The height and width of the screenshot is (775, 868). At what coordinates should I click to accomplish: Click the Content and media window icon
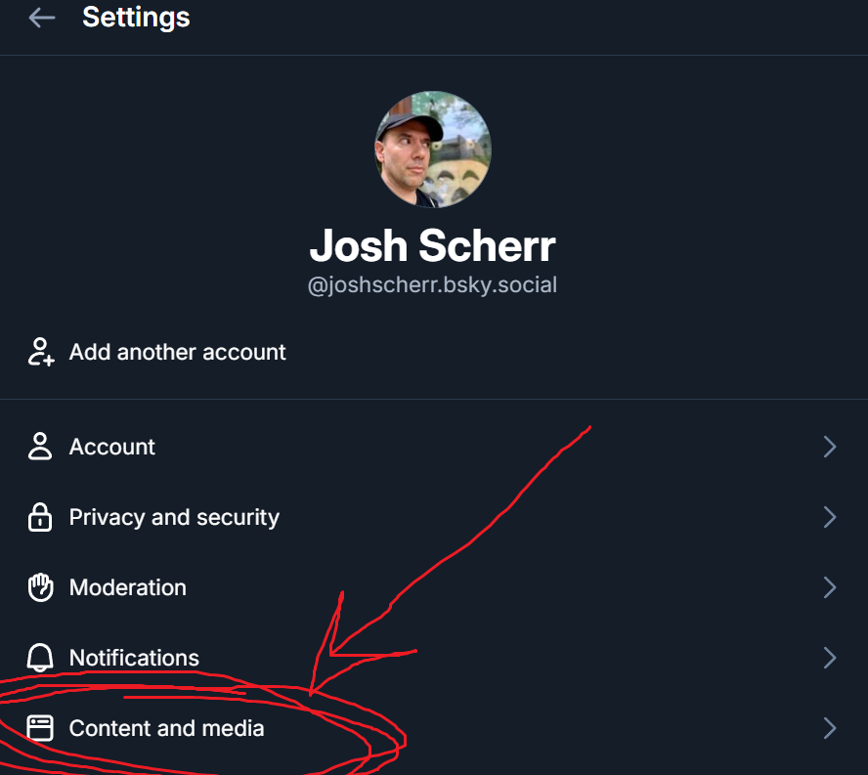[39, 728]
